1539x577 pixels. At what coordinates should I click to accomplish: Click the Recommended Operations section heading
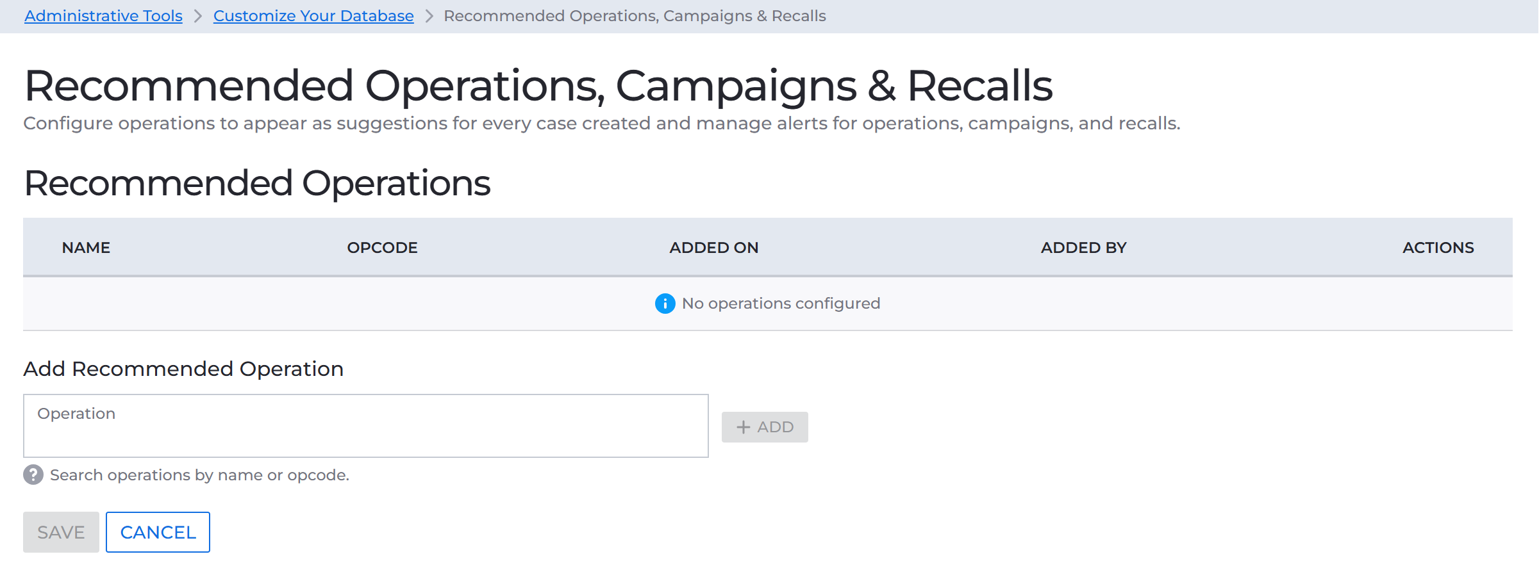coord(257,183)
